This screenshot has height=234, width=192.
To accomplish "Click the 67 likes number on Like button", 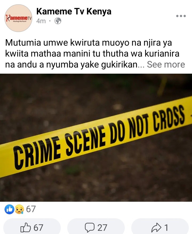I will 38,228.
